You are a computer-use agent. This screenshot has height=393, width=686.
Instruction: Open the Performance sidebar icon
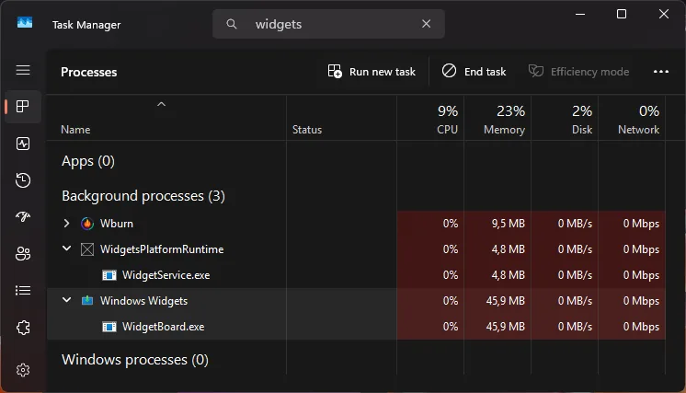click(x=23, y=144)
